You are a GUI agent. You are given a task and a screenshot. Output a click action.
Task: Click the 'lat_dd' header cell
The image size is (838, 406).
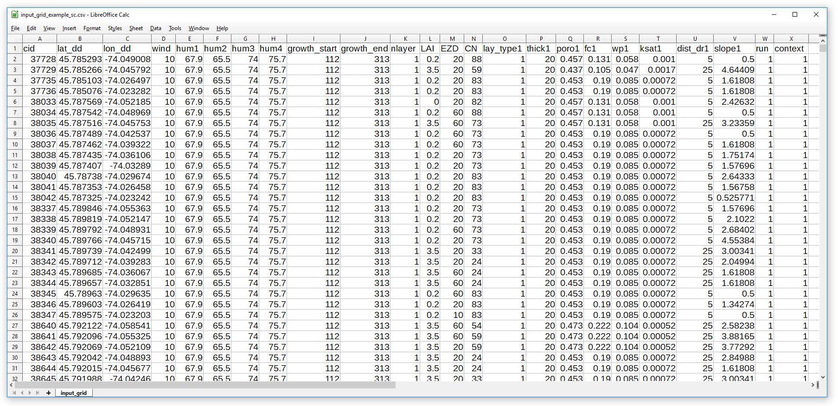[80, 49]
